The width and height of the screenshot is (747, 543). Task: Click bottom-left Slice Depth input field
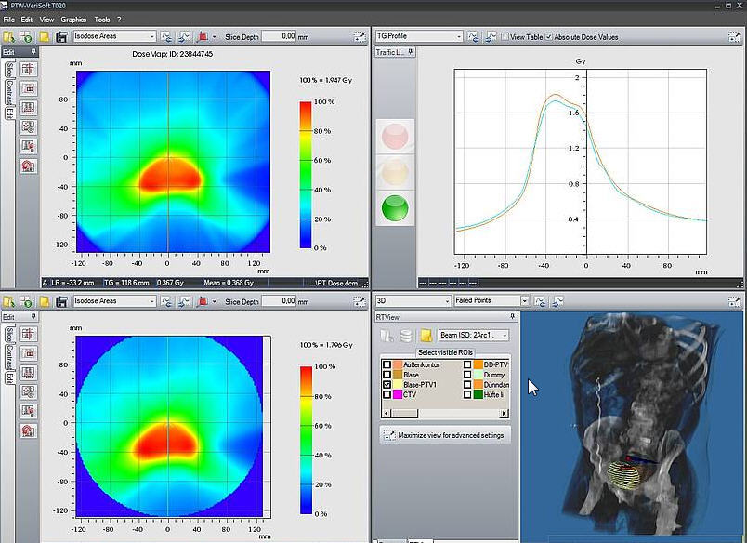coord(279,301)
